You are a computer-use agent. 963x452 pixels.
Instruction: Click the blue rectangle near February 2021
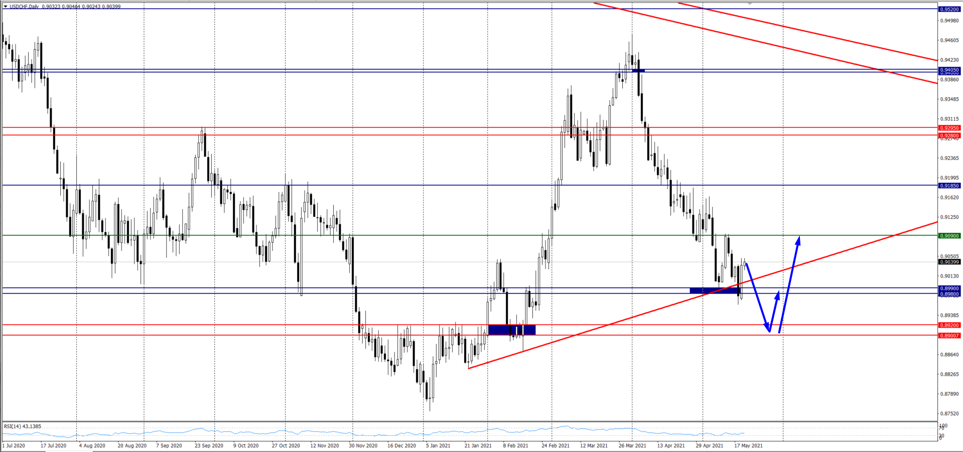[511, 330]
